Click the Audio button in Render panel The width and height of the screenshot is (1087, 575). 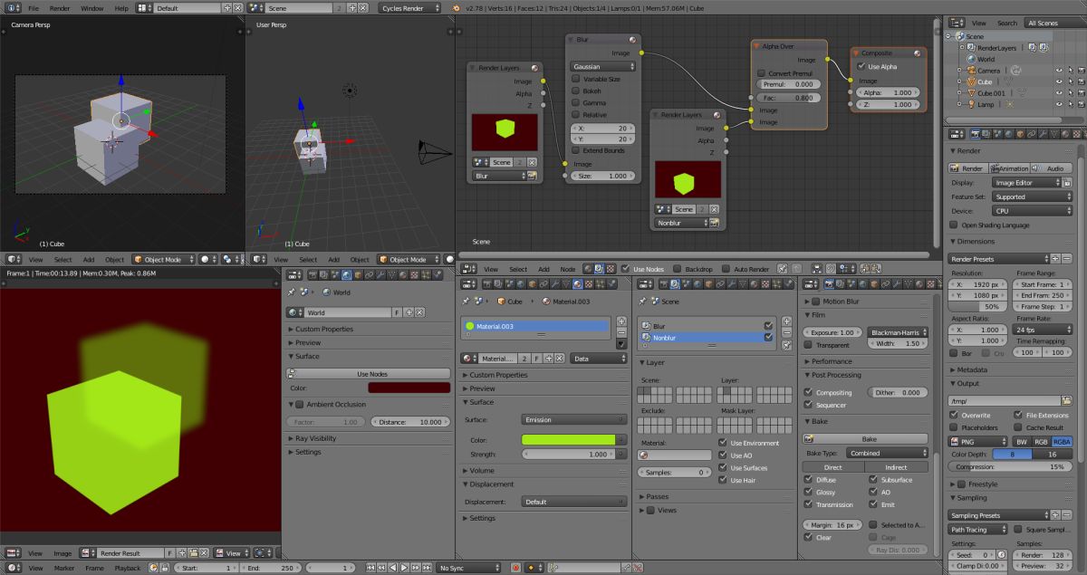(x=1052, y=168)
